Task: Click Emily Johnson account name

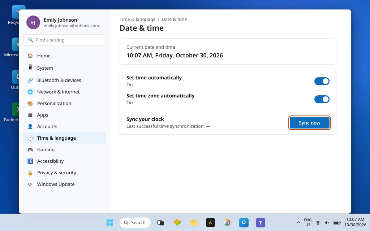Action: coord(60,20)
